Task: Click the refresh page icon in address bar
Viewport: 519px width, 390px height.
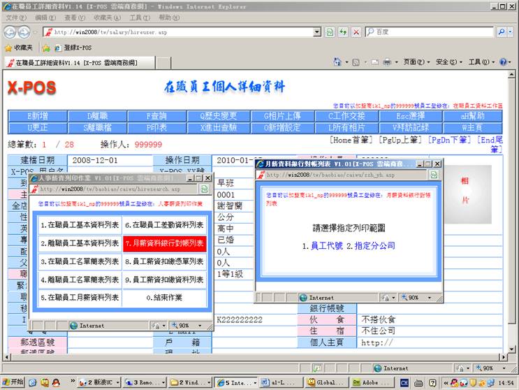Action: 343,32
